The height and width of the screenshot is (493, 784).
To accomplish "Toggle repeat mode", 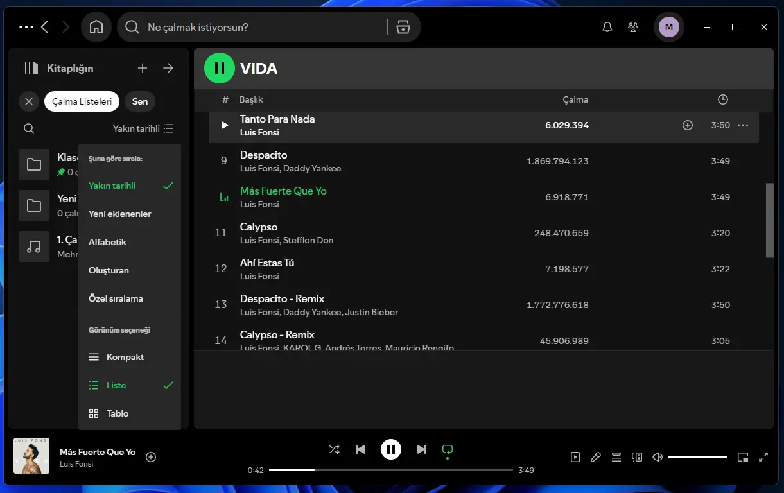I will click(448, 451).
